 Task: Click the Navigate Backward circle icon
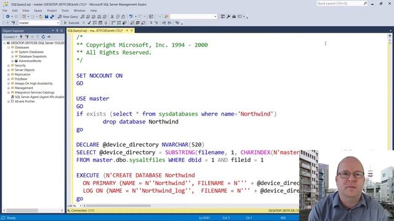click(8, 17)
